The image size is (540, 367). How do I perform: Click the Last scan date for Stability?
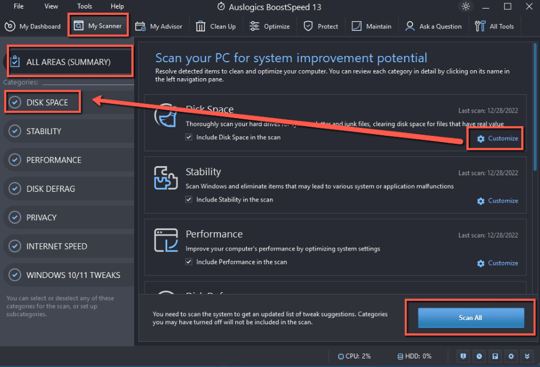pos(488,173)
